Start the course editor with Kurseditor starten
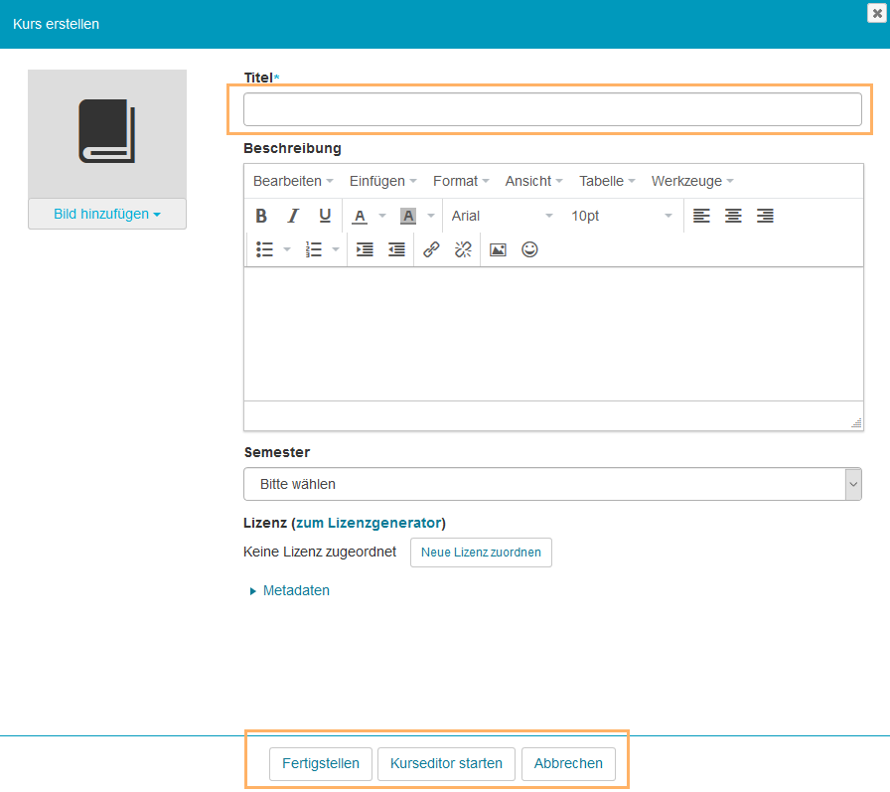This screenshot has height=792, width=890. [x=446, y=763]
